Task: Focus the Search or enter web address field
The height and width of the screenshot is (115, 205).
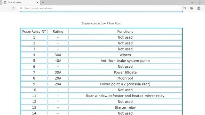Action: pyautogui.click(x=99, y=8)
